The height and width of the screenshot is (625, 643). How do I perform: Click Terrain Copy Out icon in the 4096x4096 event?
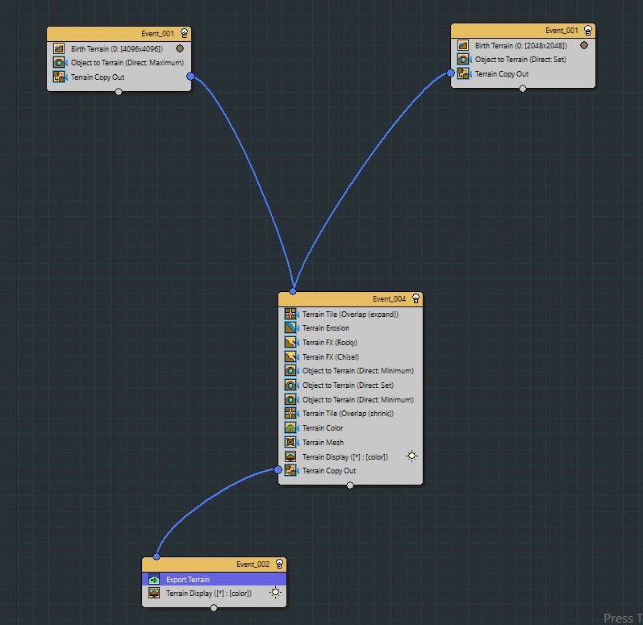point(59,77)
